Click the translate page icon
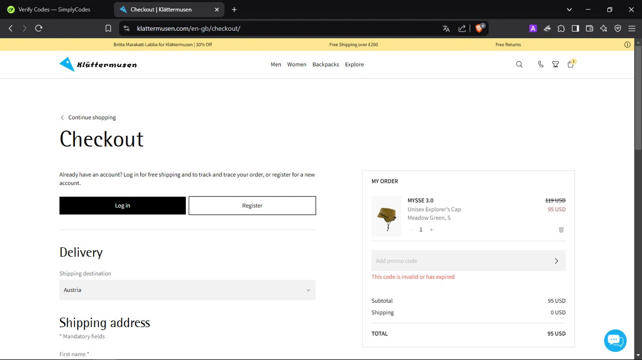Viewport: 642px width, 360px height. (x=446, y=29)
